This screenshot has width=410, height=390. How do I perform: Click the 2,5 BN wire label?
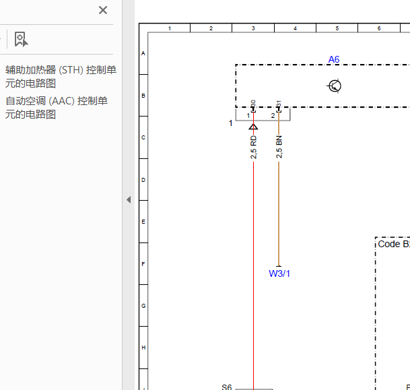pyautogui.click(x=279, y=147)
